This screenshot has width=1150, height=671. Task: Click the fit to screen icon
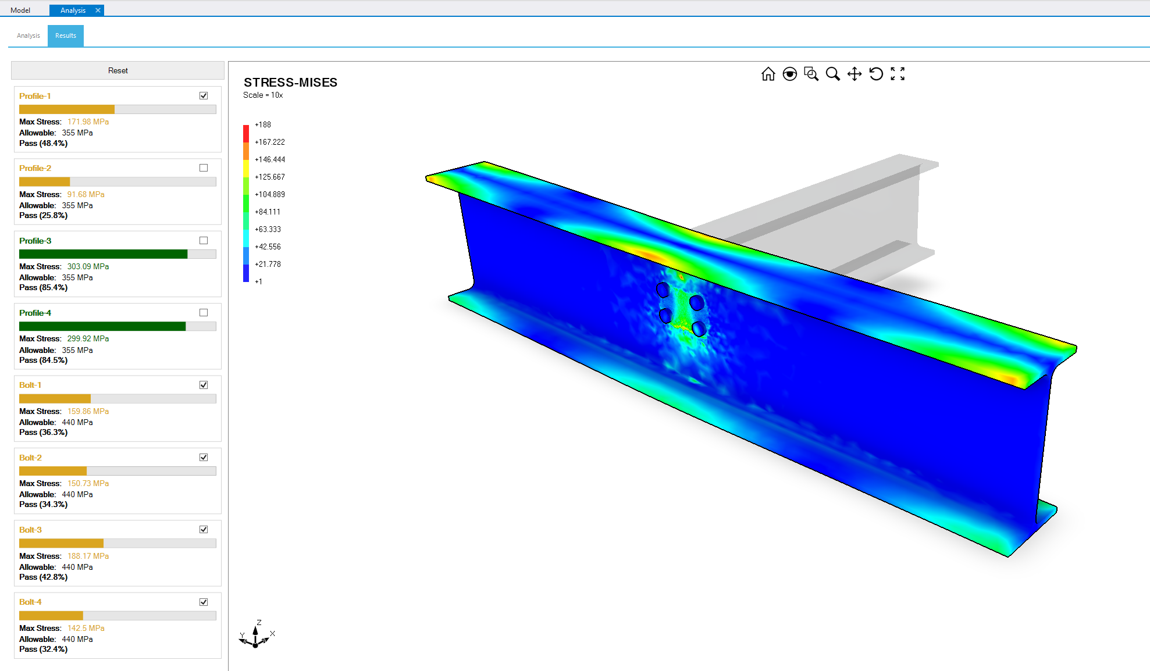[898, 74]
